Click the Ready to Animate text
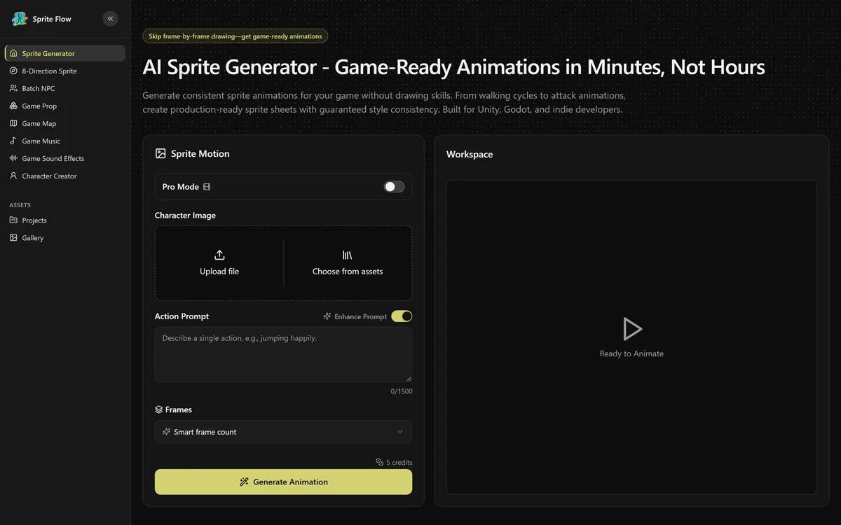This screenshot has width=841, height=525. (631, 353)
